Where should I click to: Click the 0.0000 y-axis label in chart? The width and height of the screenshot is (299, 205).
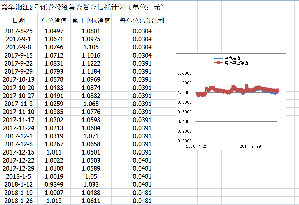184,141
